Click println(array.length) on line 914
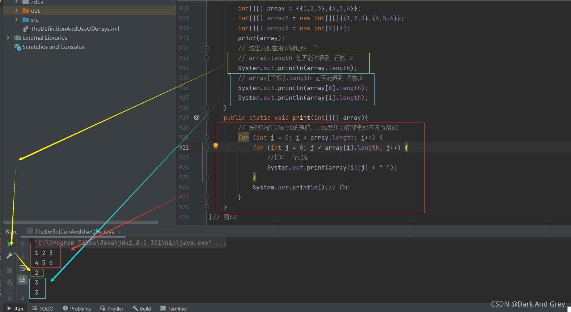Viewport: 571px width, 312px height. click(x=297, y=68)
